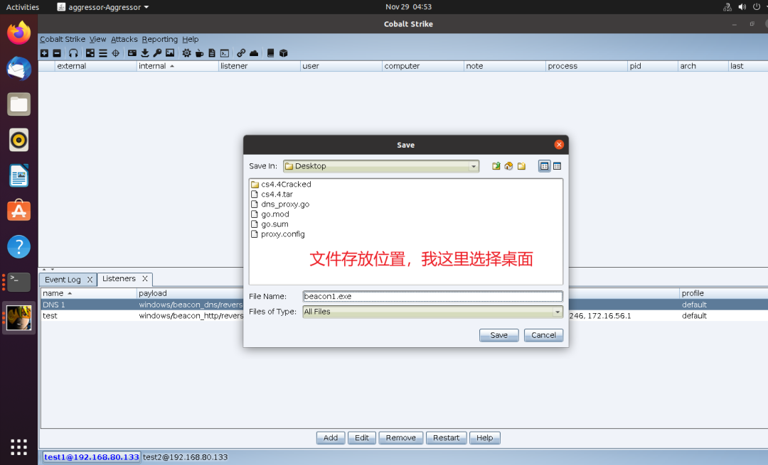Click the Disconnect from team server minus icon
The image size is (768, 465).
pyautogui.click(x=57, y=53)
